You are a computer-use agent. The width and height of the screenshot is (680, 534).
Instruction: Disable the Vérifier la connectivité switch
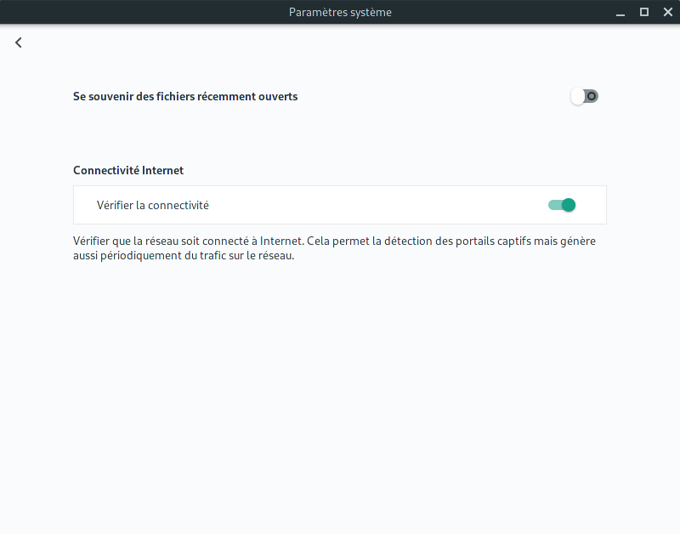tap(562, 205)
